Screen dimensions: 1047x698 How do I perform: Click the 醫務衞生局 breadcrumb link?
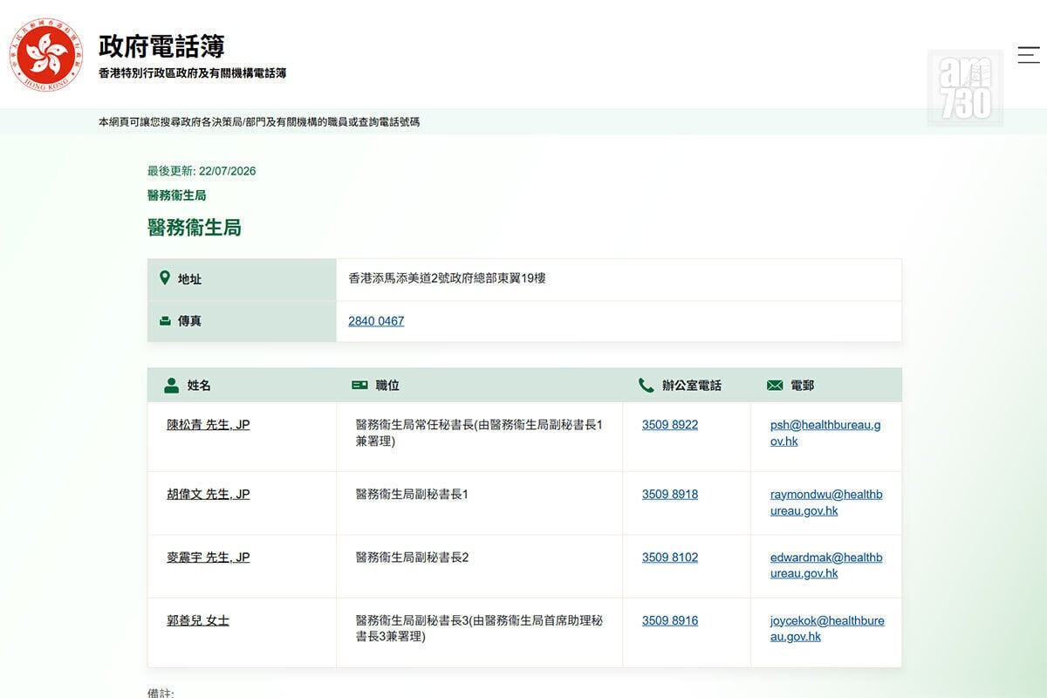coord(177,195)
